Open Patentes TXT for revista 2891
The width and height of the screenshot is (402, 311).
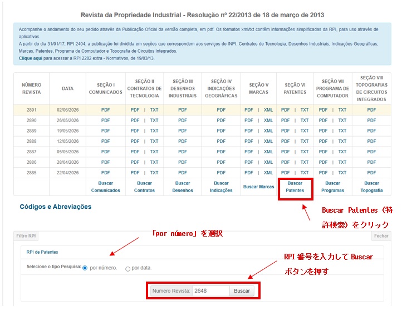coord(305,110)
